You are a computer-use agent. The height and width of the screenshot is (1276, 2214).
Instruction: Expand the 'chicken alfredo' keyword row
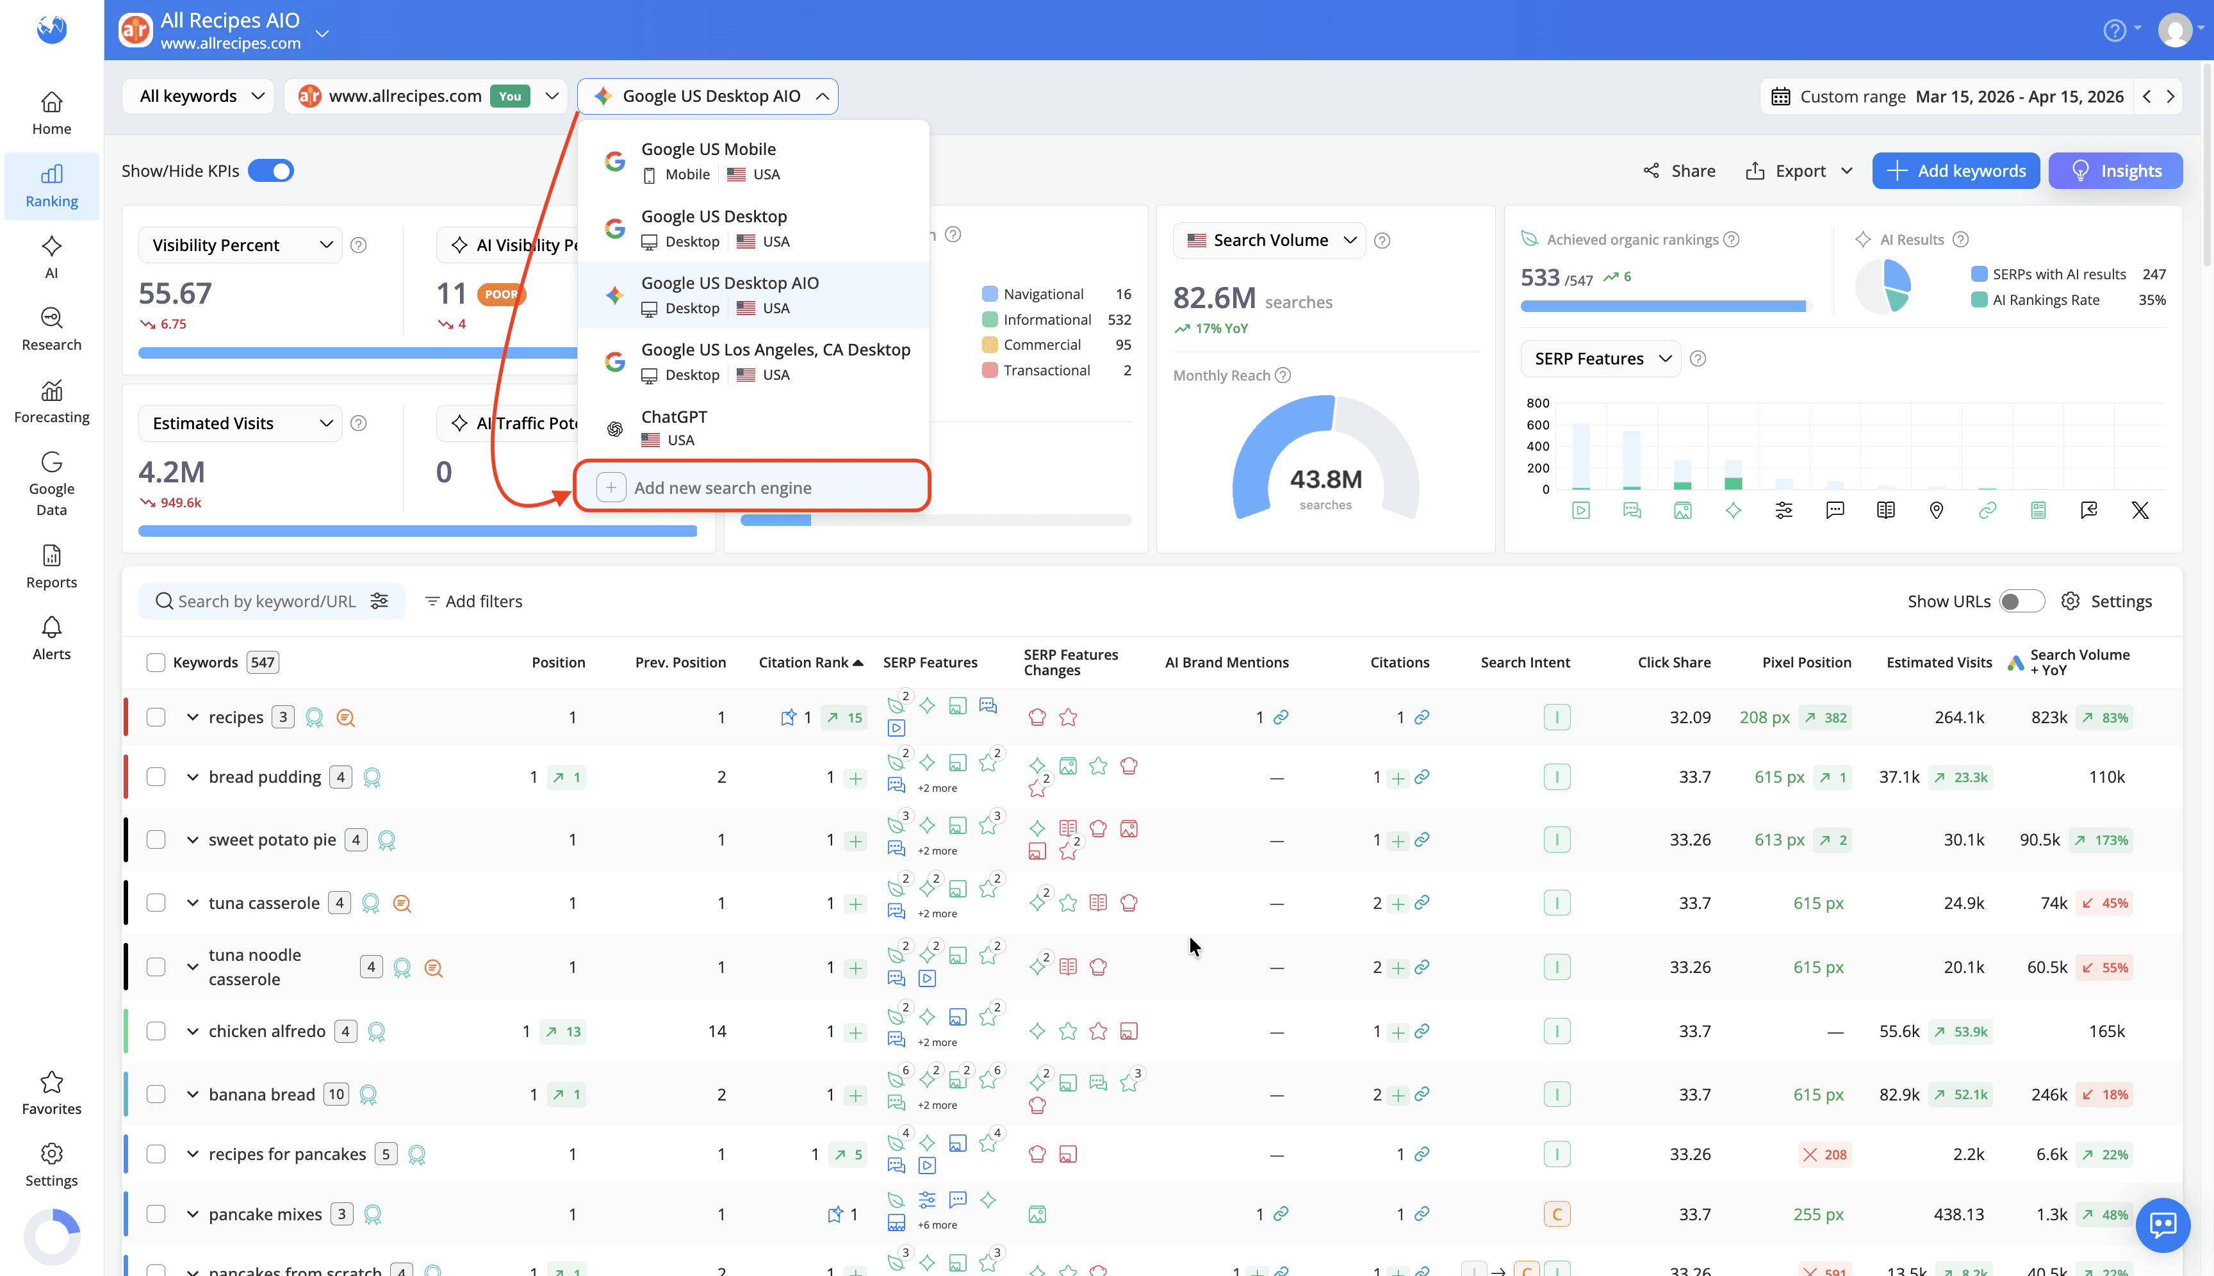point(192,1031)
